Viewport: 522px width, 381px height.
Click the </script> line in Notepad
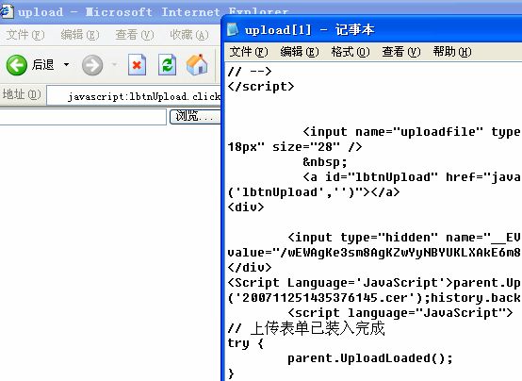tap(261, 87)
